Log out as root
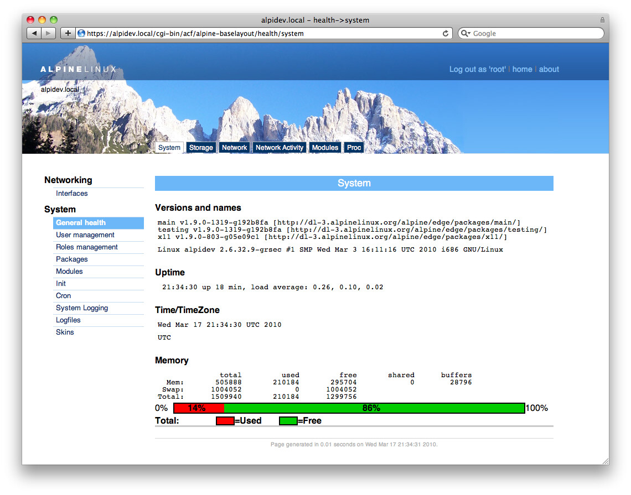The height and width of the screenshot is (495, 631). tap(477, 69)
